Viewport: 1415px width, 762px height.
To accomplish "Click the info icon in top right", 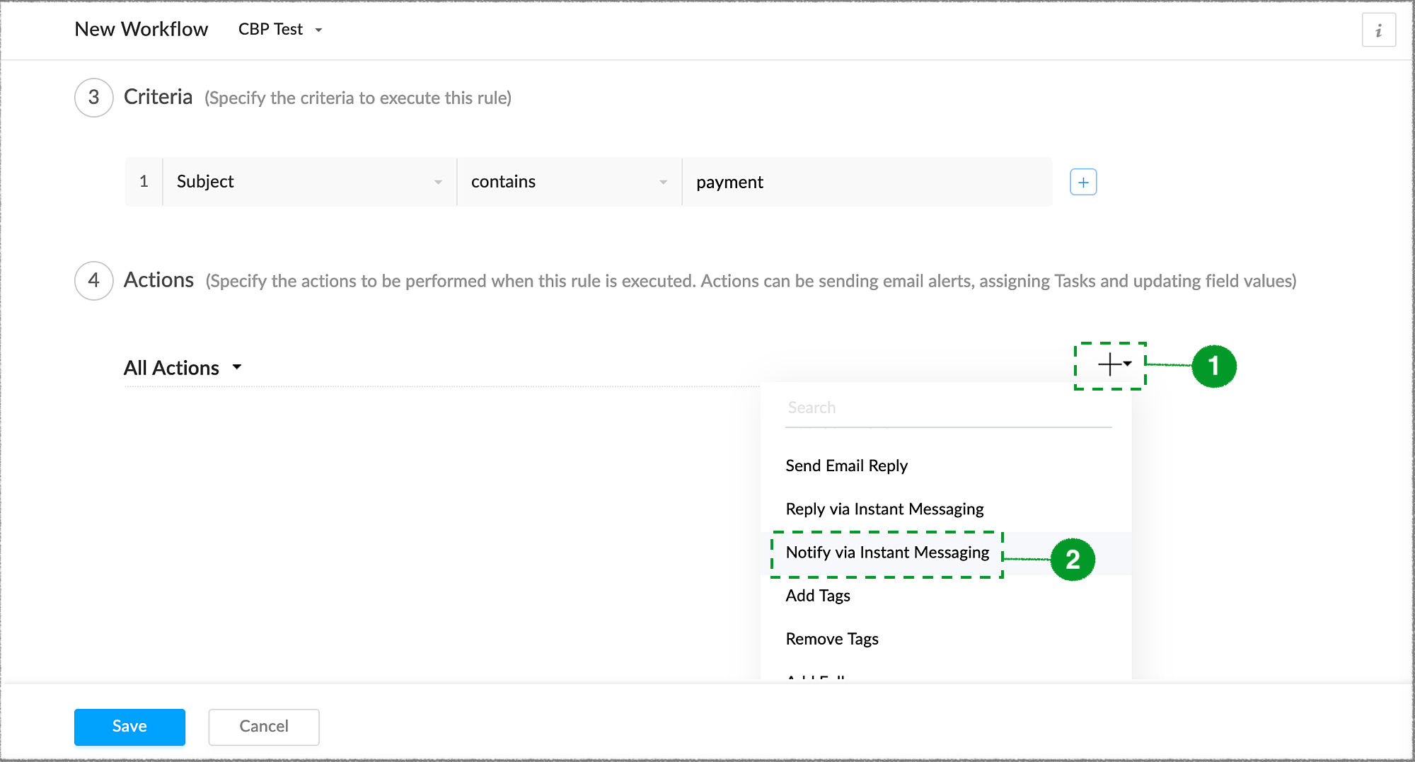I will pyautogui.click(x=1378, y=30).
